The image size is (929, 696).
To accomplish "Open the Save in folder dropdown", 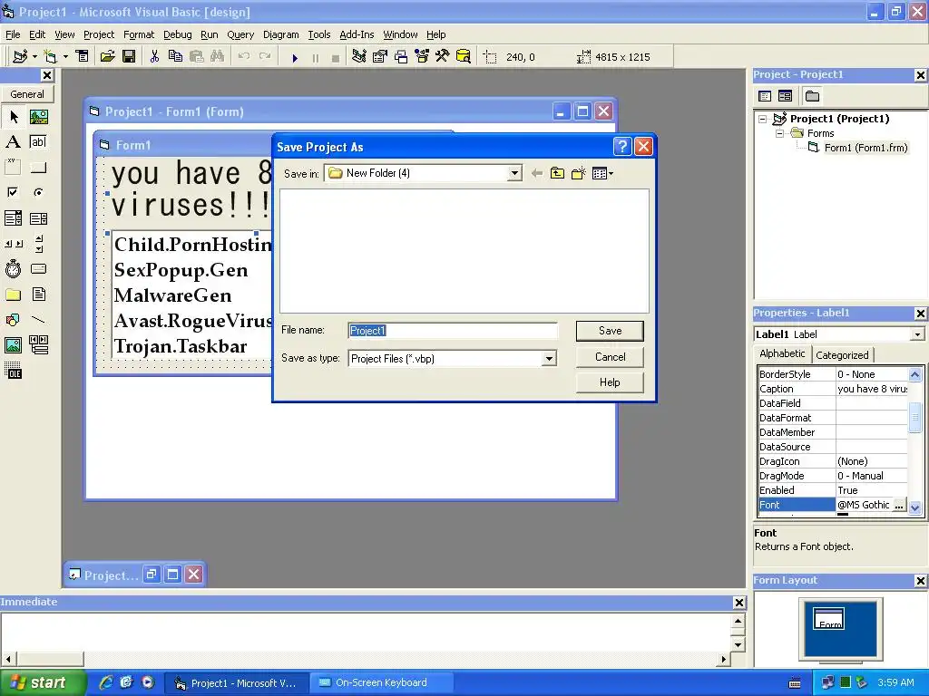I will point(514,173).
